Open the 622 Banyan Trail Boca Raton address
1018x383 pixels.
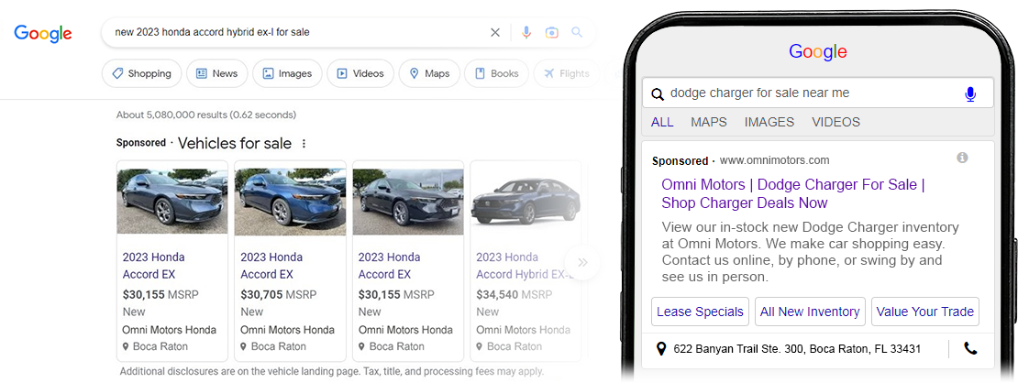797,349
